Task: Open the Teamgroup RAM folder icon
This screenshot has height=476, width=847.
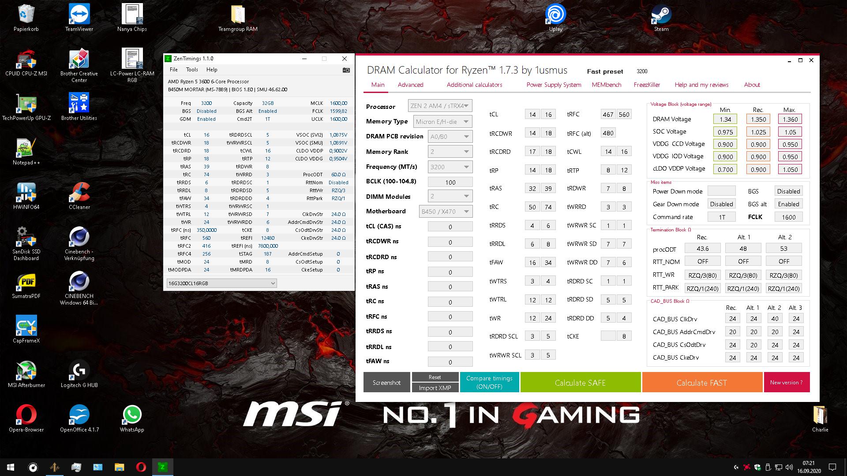Action: click(238, 18)
